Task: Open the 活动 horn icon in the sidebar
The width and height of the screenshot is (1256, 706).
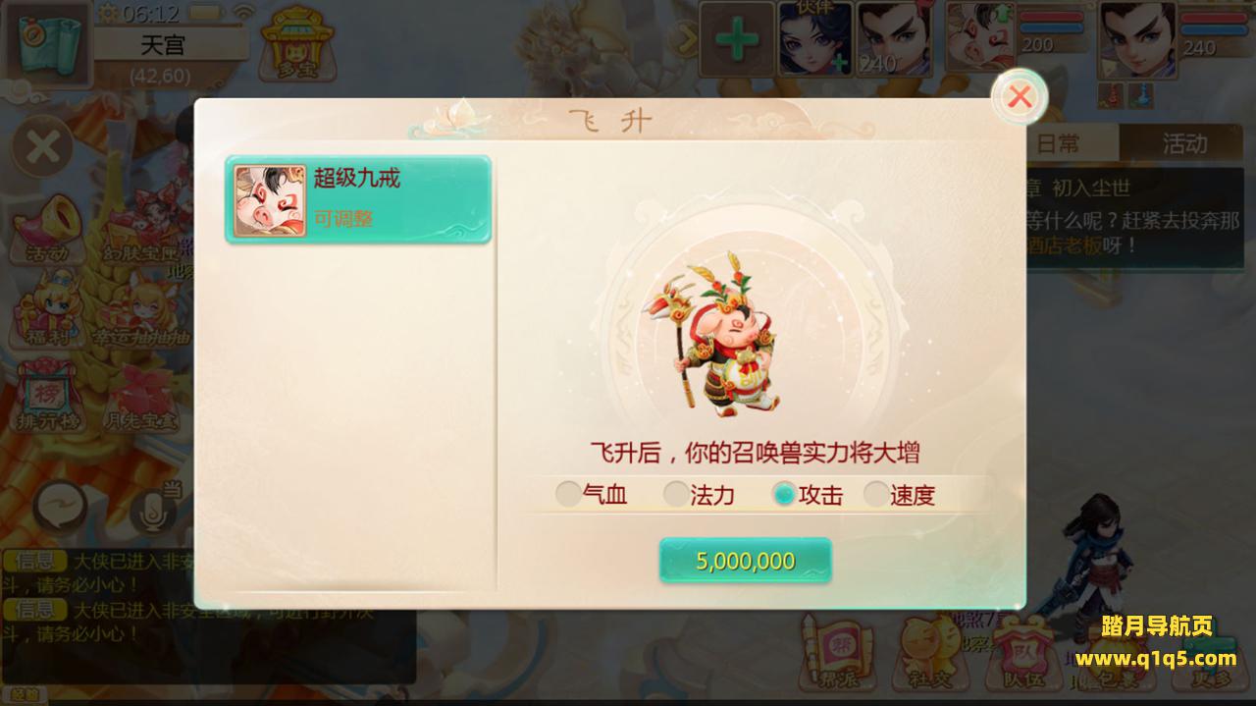Action: pyautogui.click(x=48, y=229)
